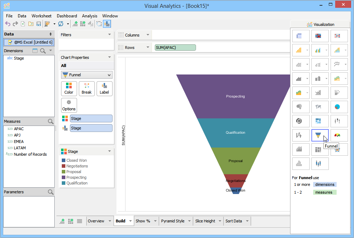Pick the world map visualization icon
This screenshot has width=354, height=238.
click(x=320, y=107)
